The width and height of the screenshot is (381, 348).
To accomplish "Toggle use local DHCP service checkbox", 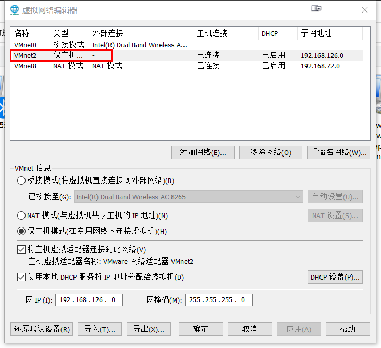I will (21, 277).
